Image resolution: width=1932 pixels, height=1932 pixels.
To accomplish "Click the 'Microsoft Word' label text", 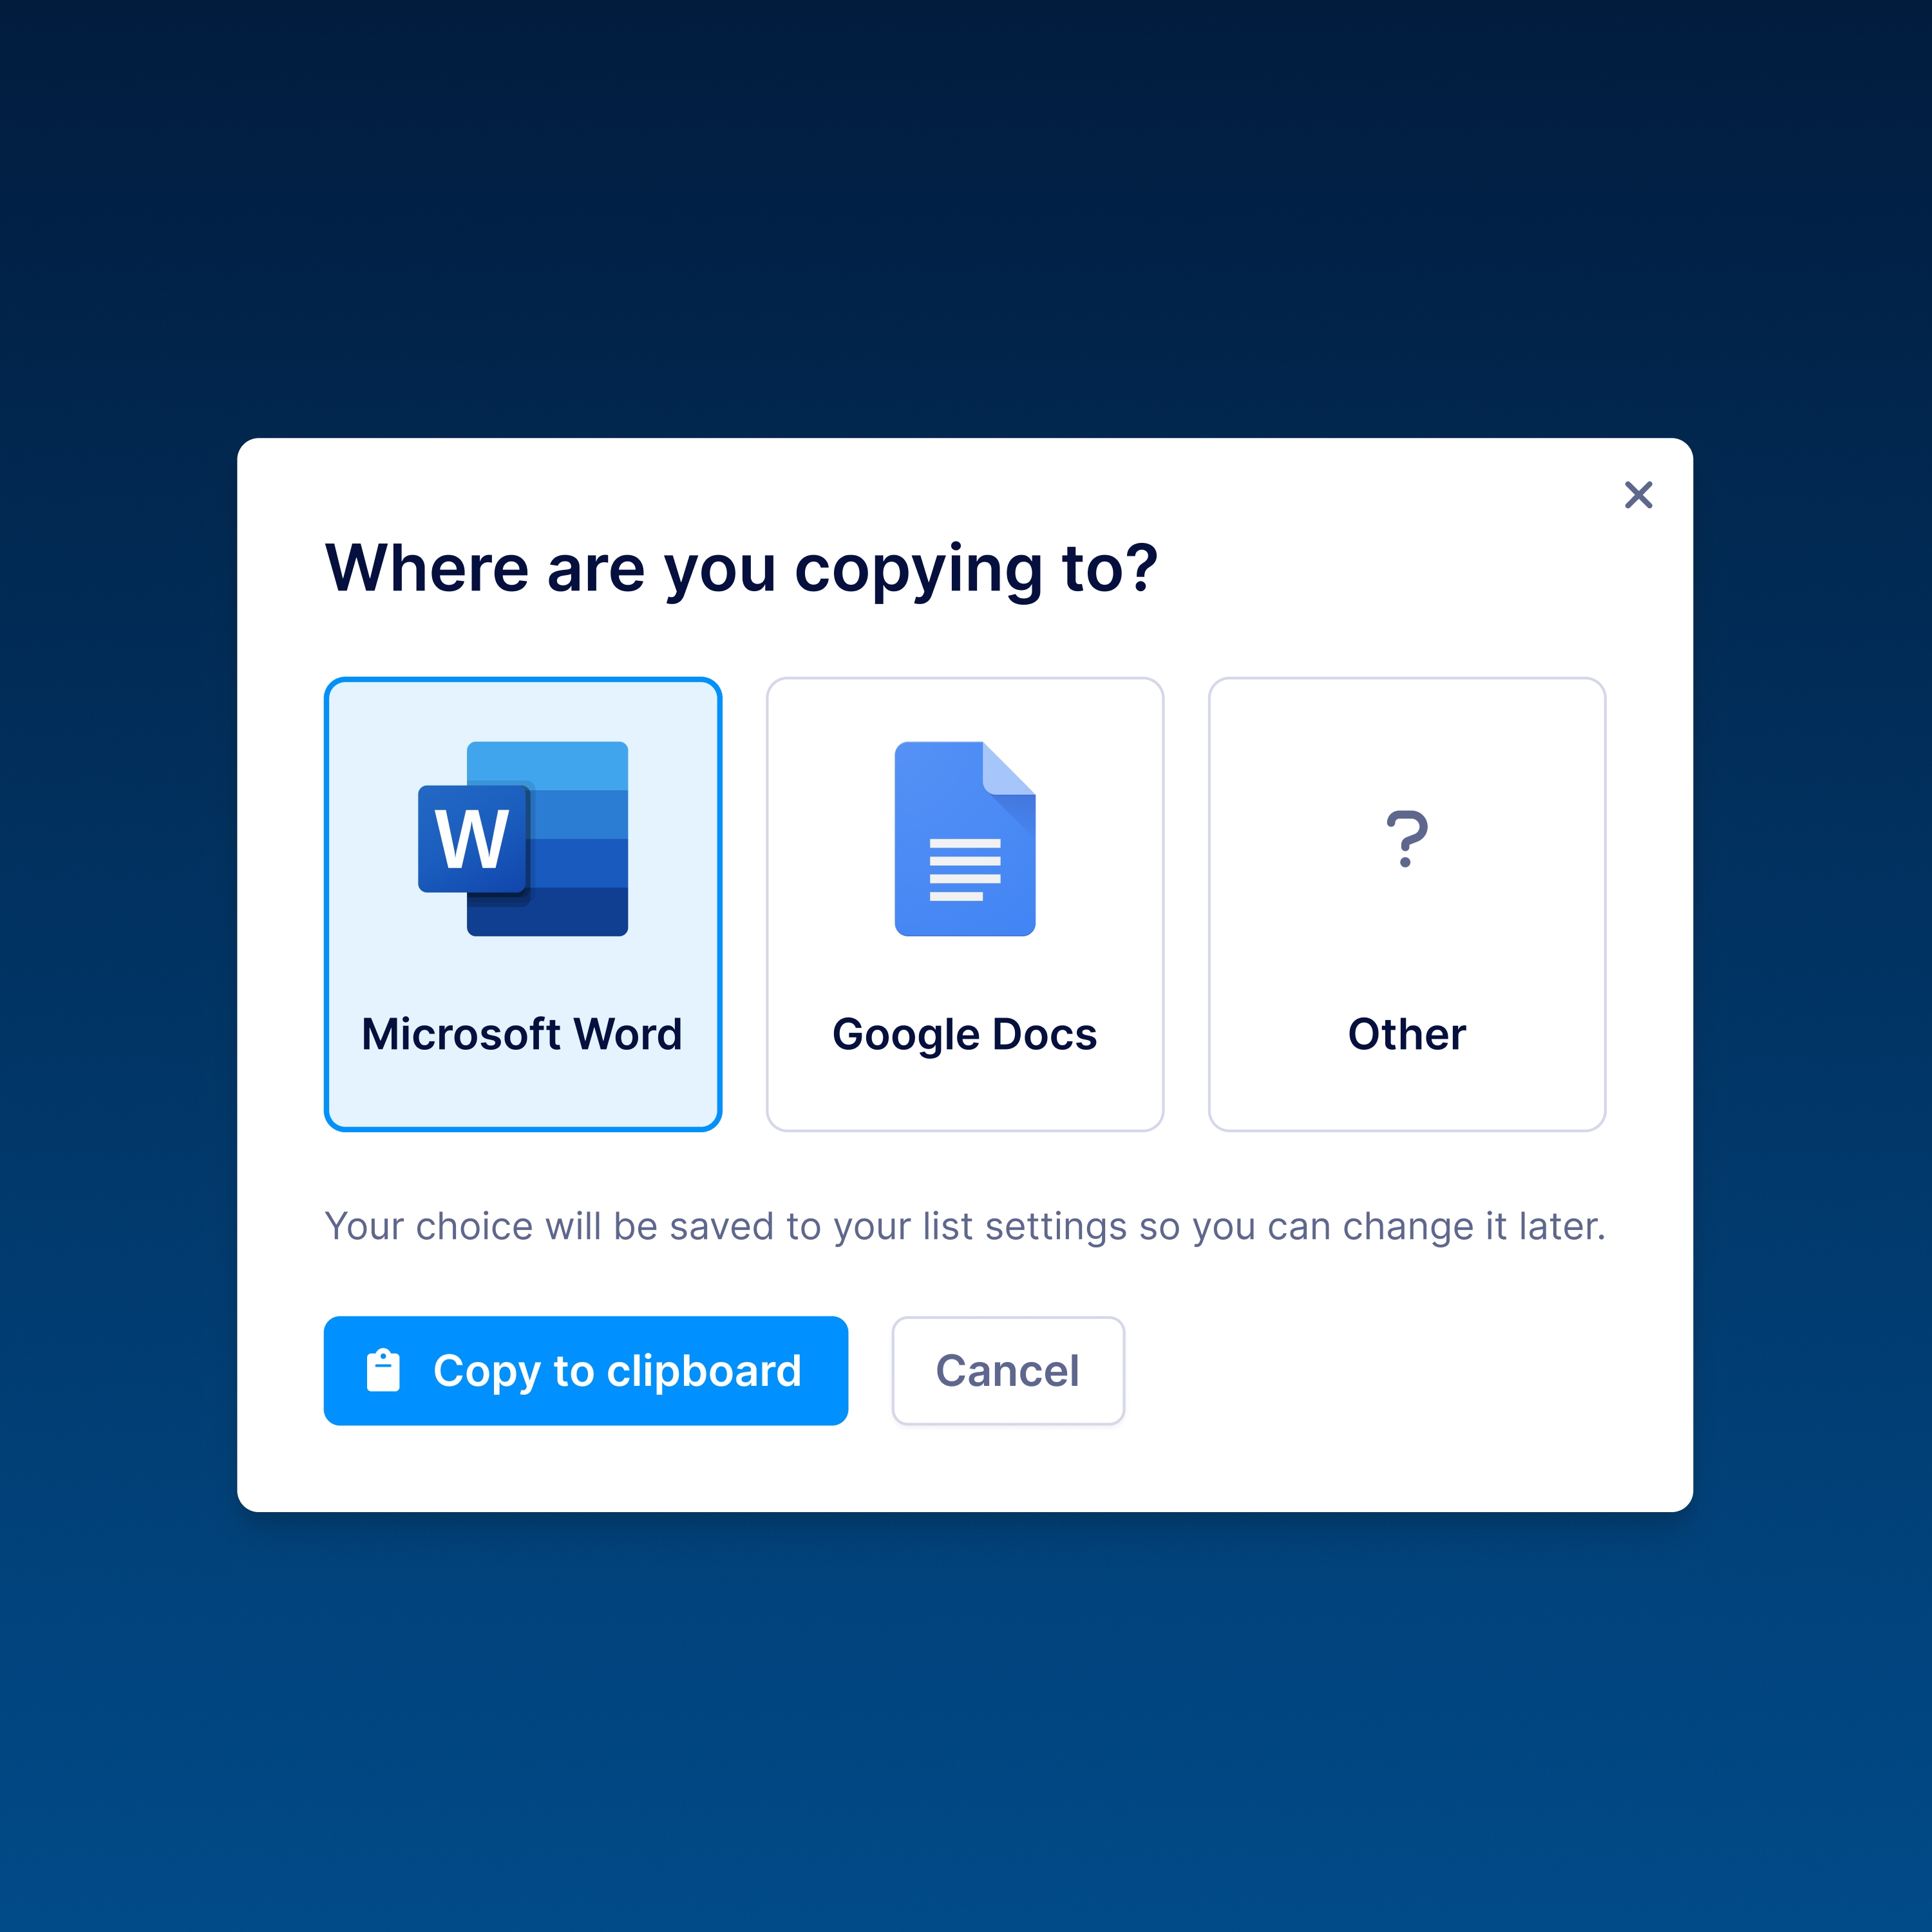I will point(522,1034).
